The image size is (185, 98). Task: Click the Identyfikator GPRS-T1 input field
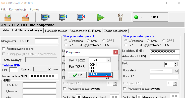click(x=47, y=41)
